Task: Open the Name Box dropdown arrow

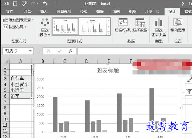Action: point(30,51)
